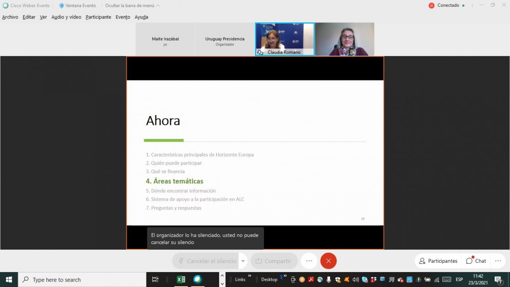Open panel options ellipsis next to Chat
Screen dimensions: 510x287
[x=498, y=261]
